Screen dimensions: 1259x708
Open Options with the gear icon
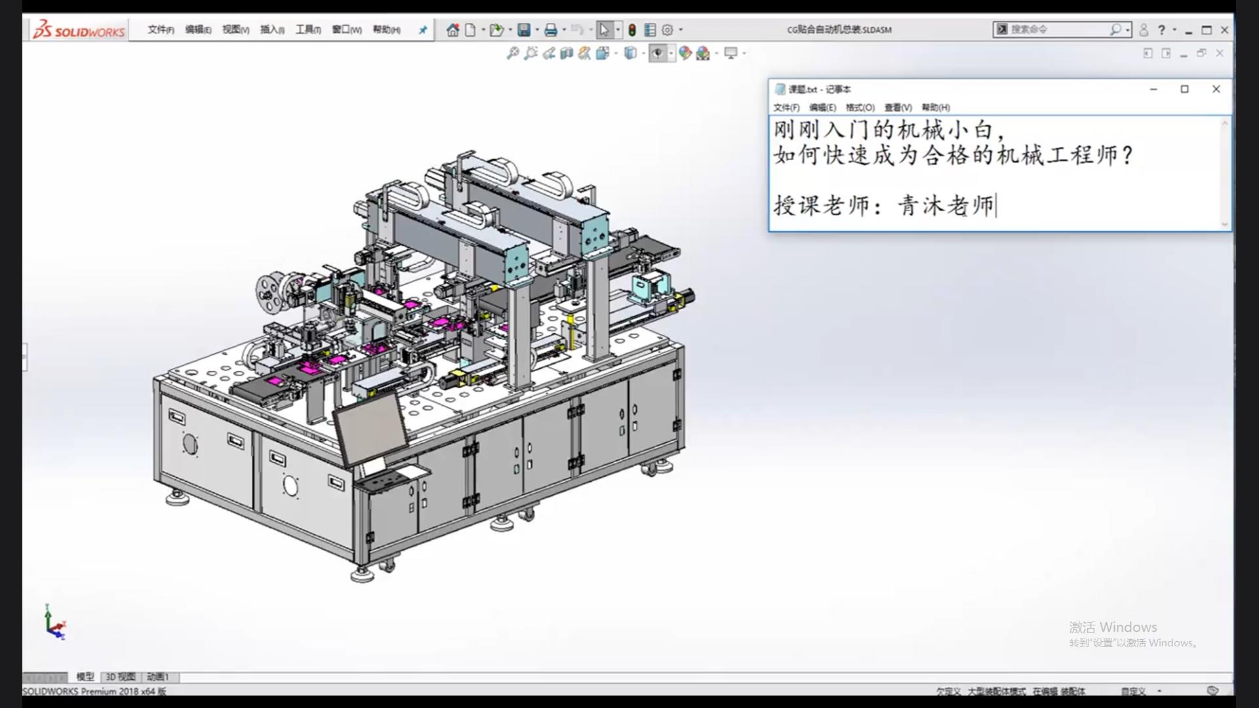(668, 30)
